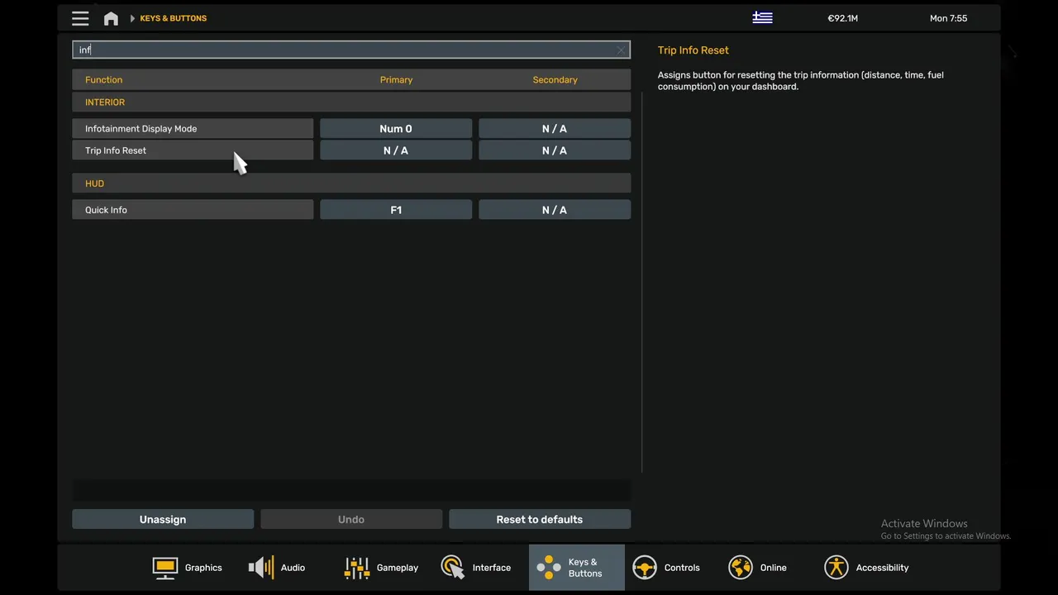Click Reset to defaults button
The image size is (1058, 595).
[x=540, y=519]
